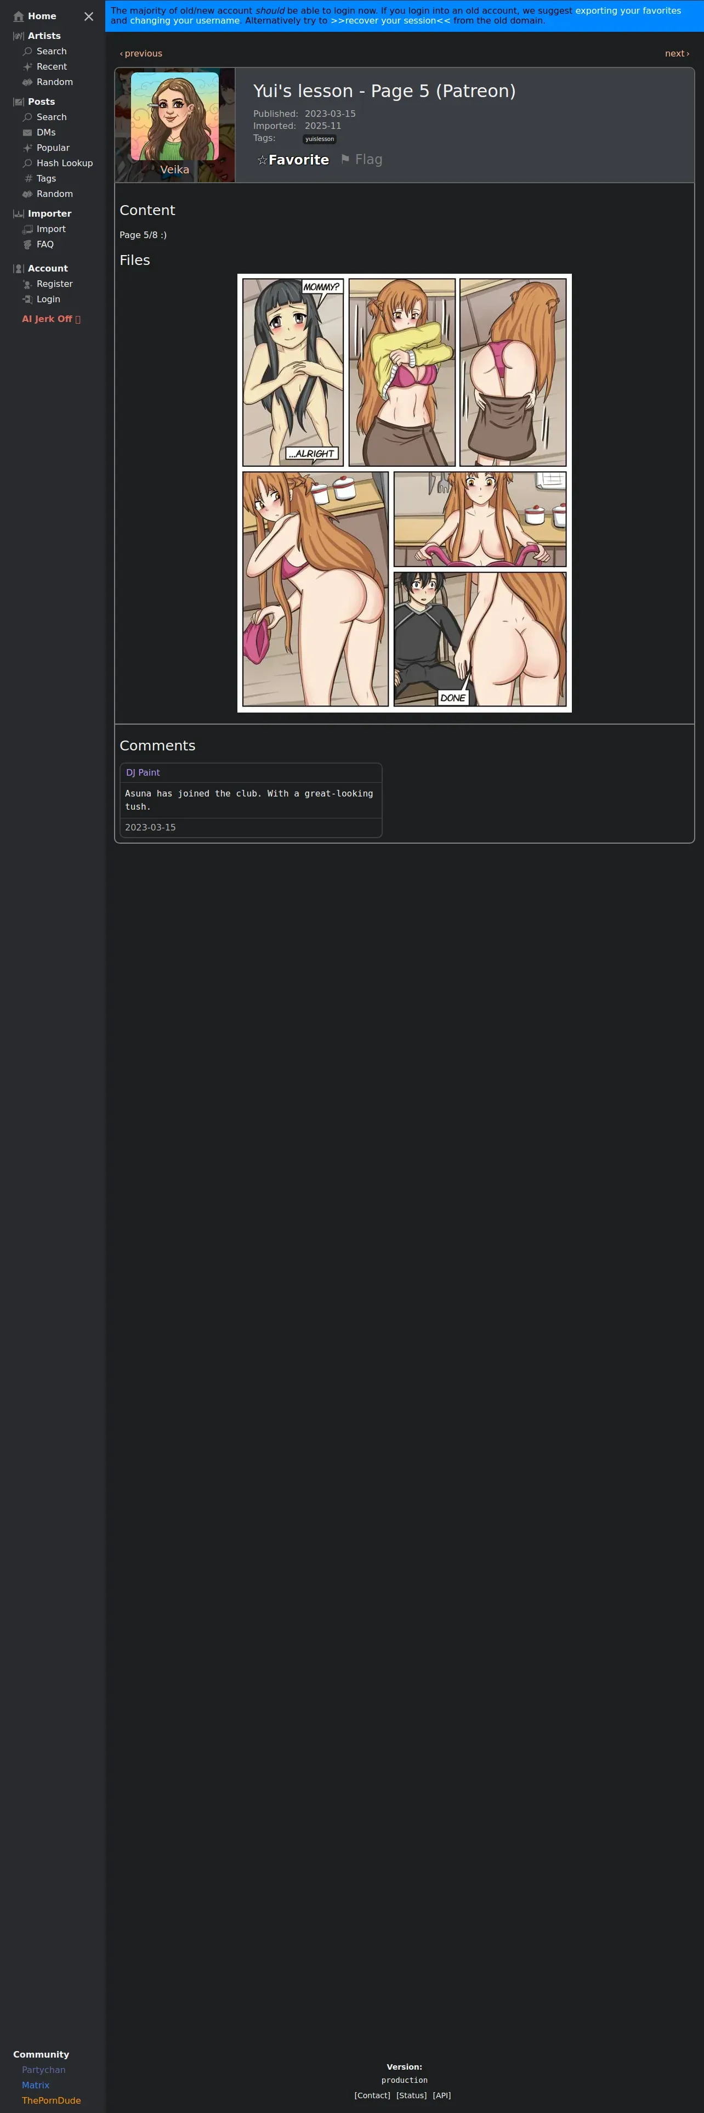Click the Register text label

pos(55,285)
